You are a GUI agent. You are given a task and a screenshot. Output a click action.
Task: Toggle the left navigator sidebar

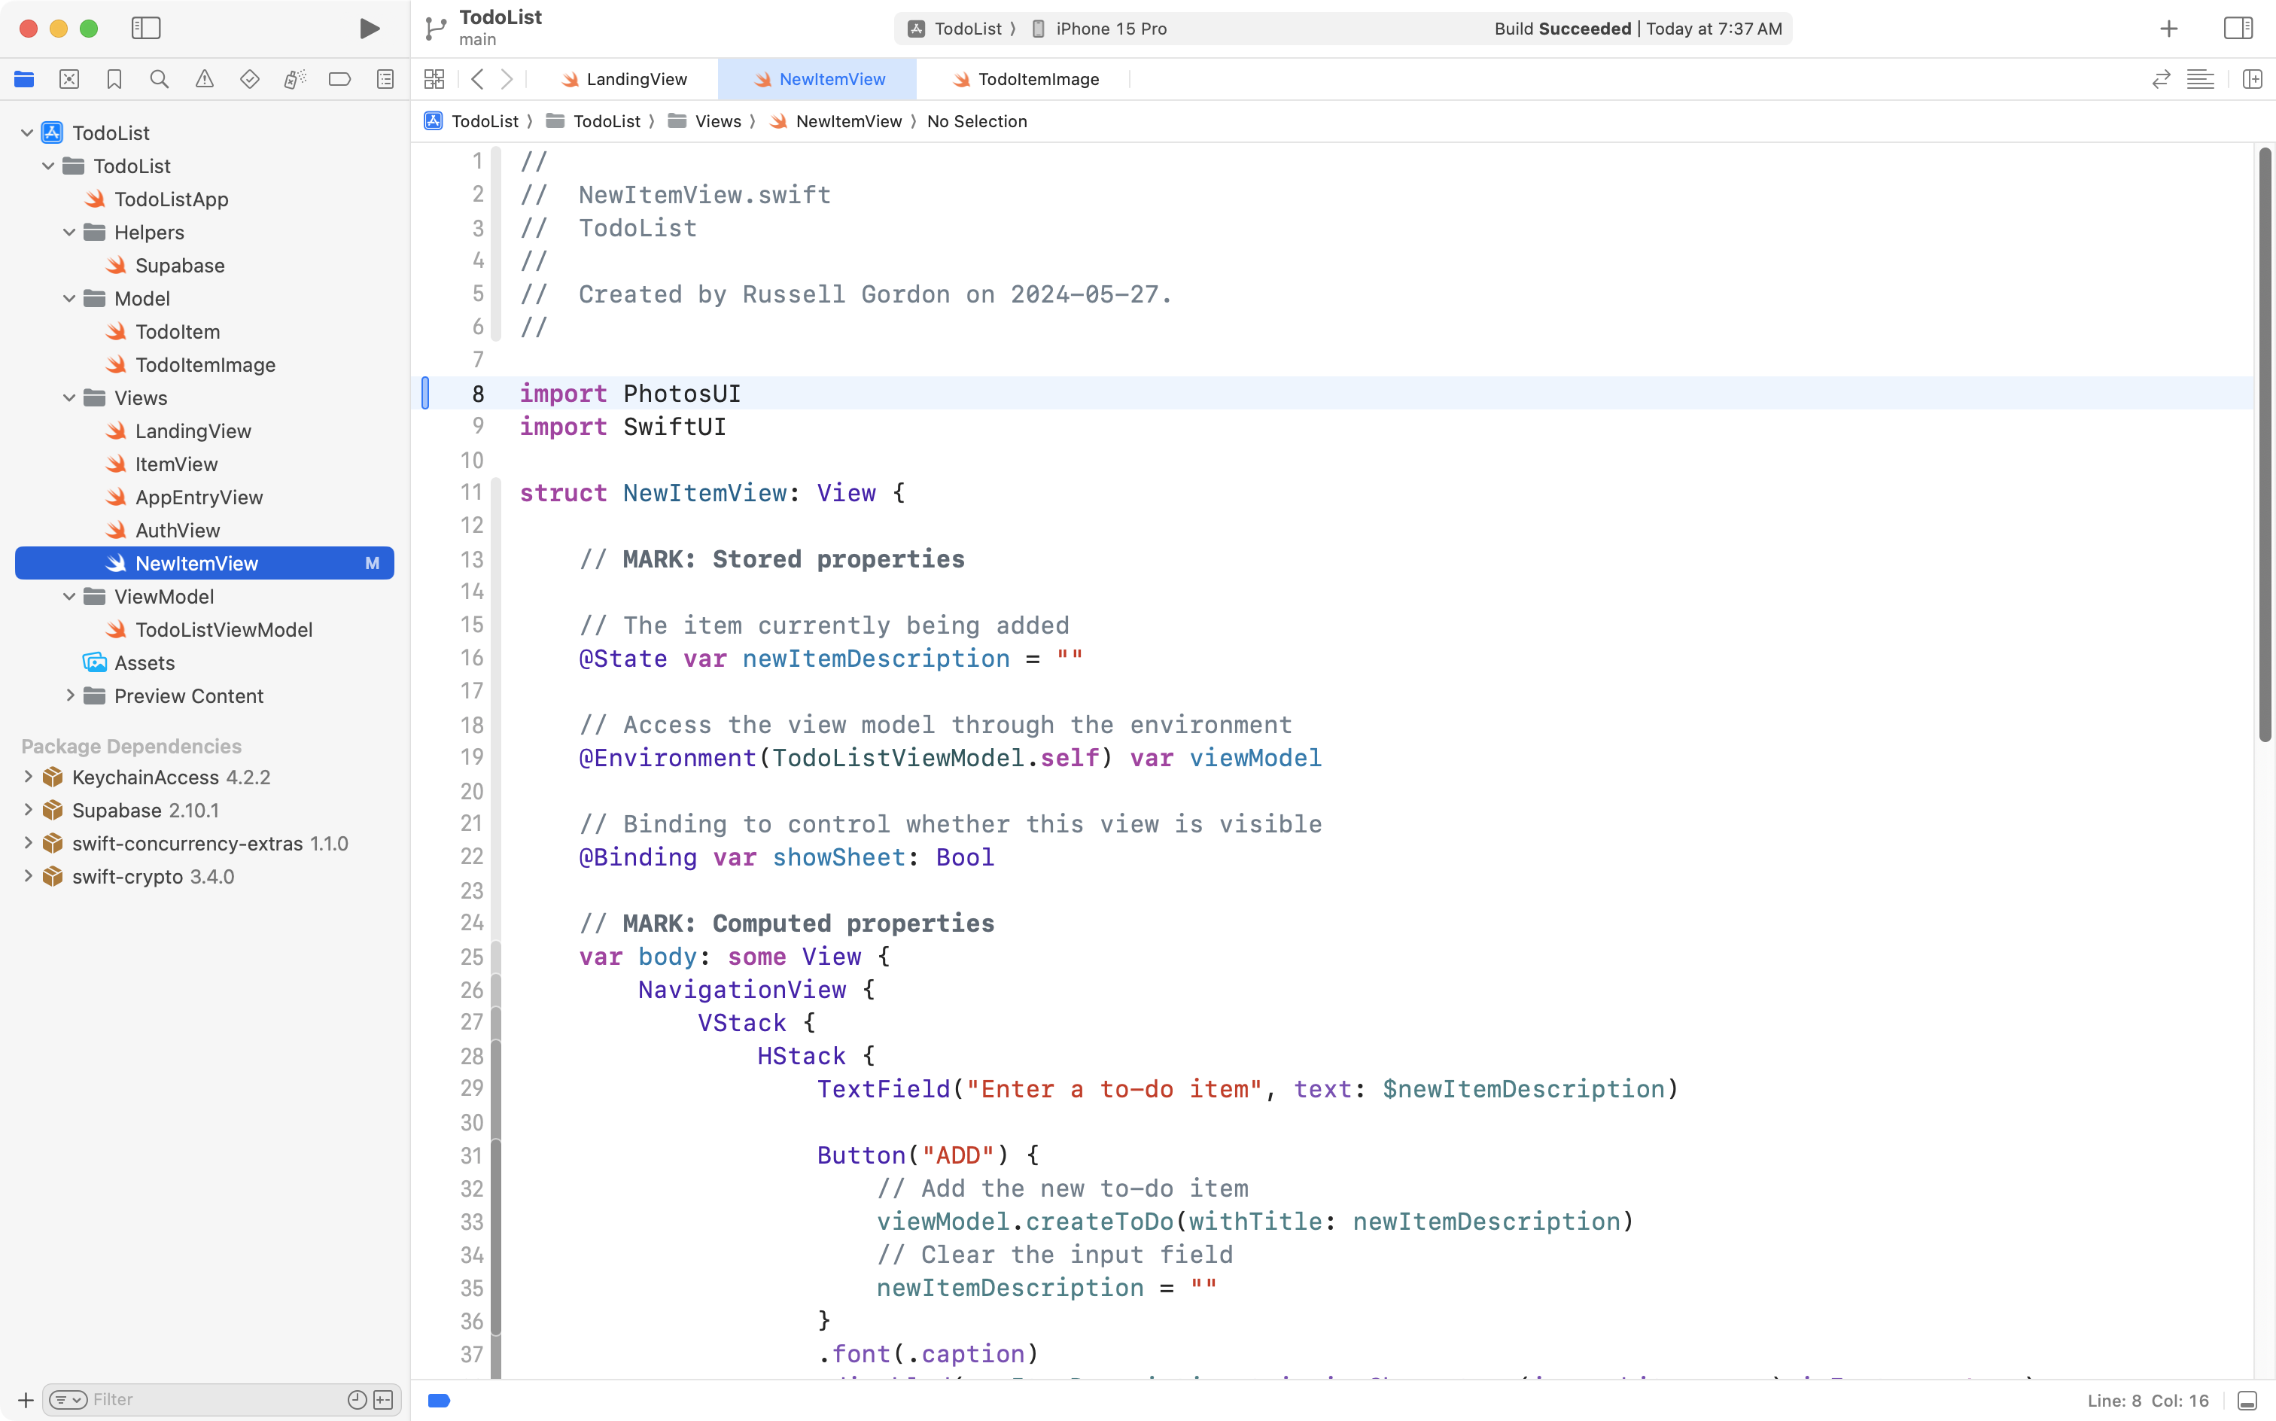pos(147,28)
